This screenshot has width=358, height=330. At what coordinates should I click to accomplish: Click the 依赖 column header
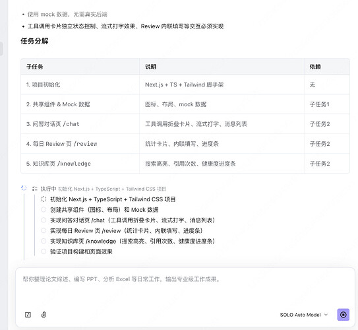[x=315, y=67]
